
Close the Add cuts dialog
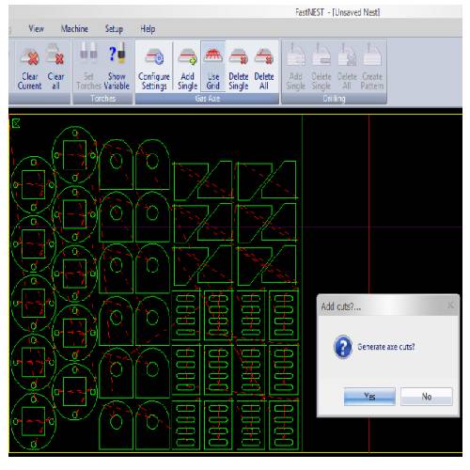click(x=450, y=305)
